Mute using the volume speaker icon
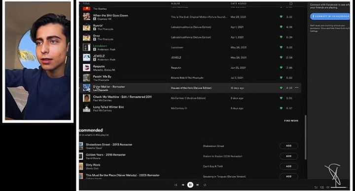 click(x=327, y=188)
